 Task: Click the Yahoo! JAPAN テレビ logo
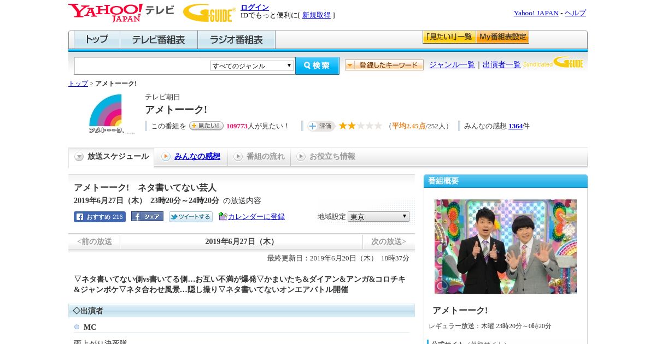pyautogui.click(x=121, y=13)
